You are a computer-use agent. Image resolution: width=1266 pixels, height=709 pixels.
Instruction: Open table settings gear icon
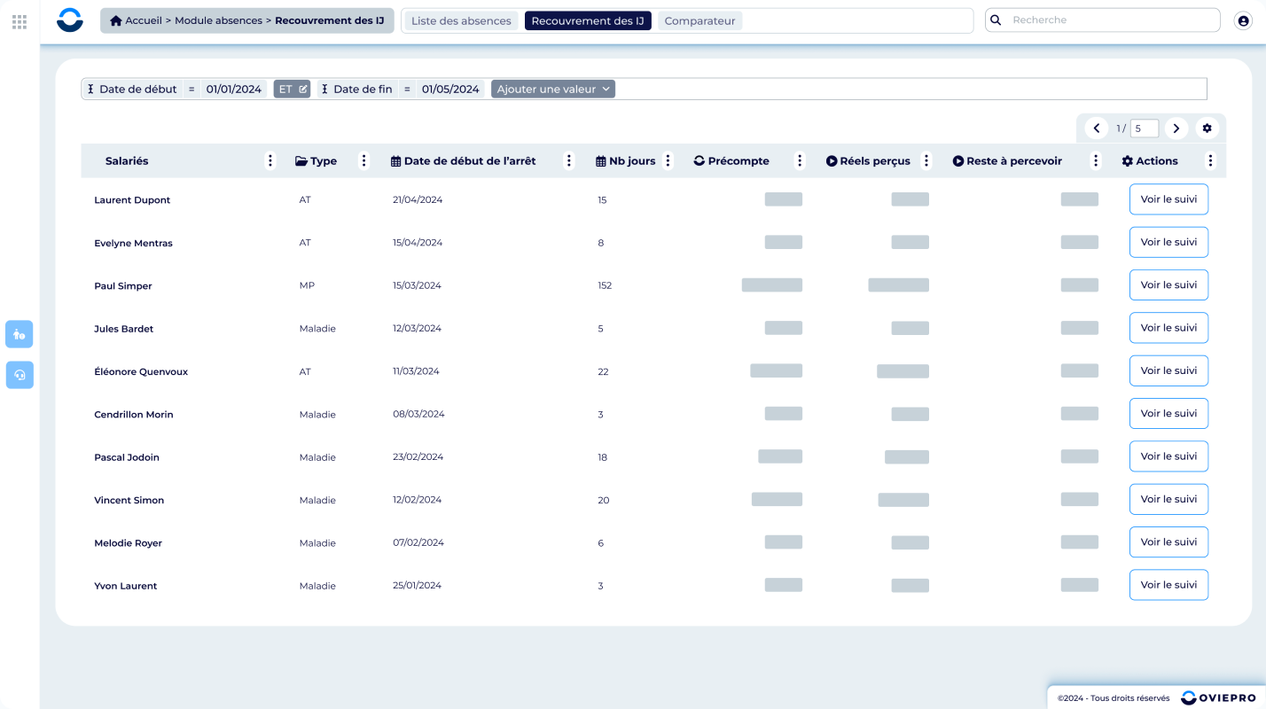pos(1207,129)
